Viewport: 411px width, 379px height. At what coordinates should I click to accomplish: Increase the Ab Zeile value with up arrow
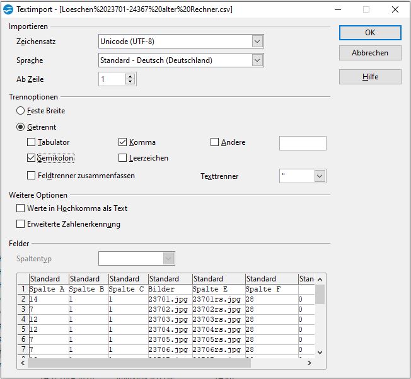point(130,76)
